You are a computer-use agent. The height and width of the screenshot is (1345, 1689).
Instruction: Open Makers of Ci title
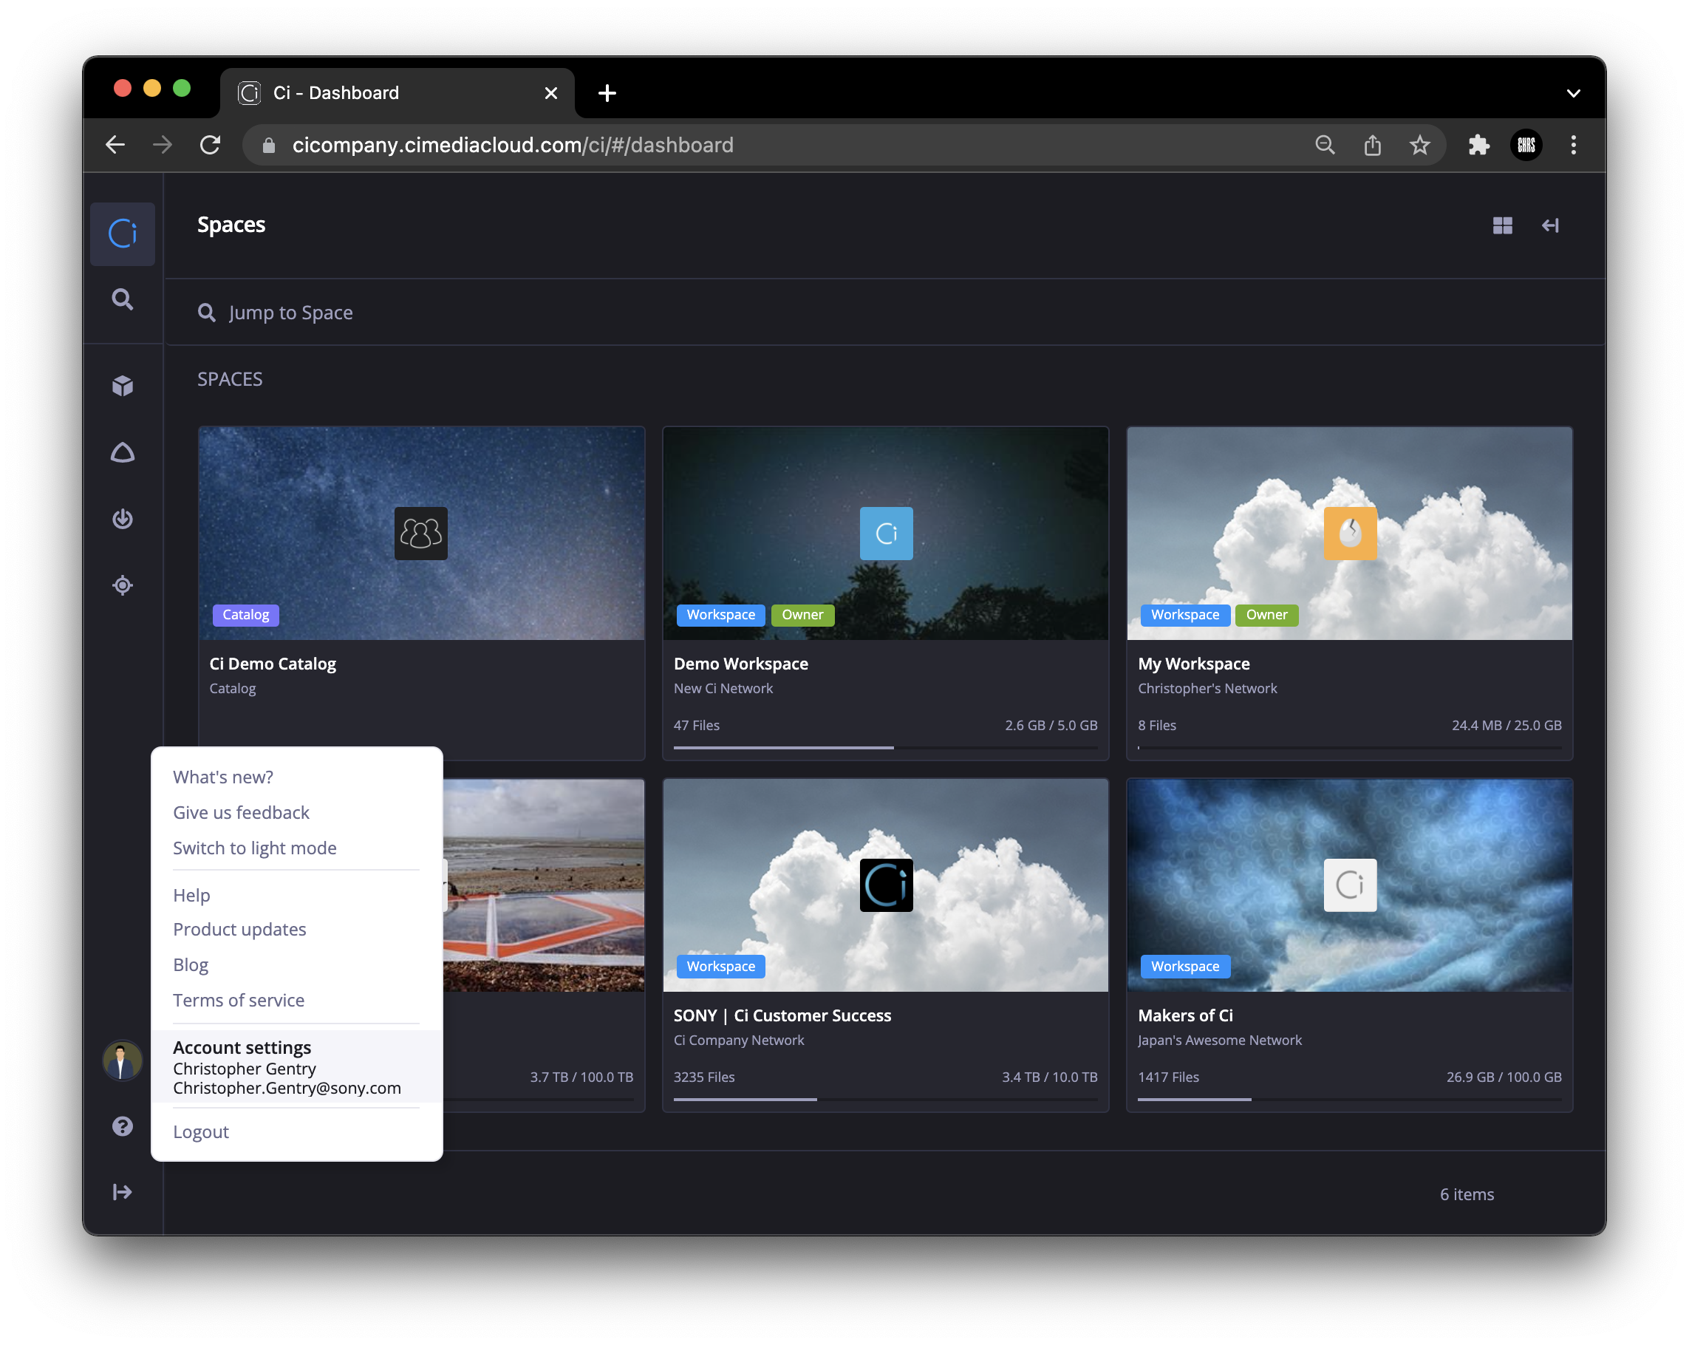[1185, 1015]
